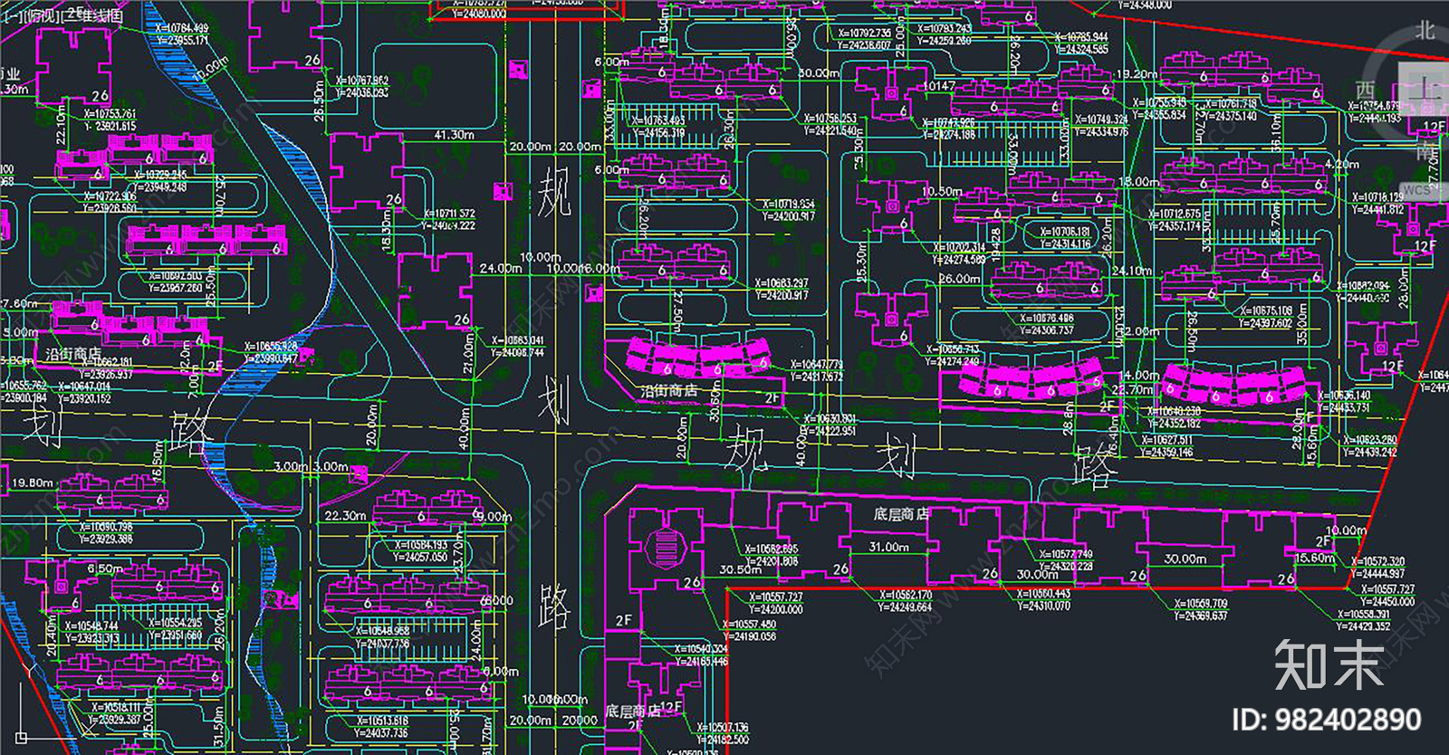Click the 南 compass direction on ViewCube
Image resolution: width=1449 pixels, height=755 pixels.
(x=1425, y=150)
